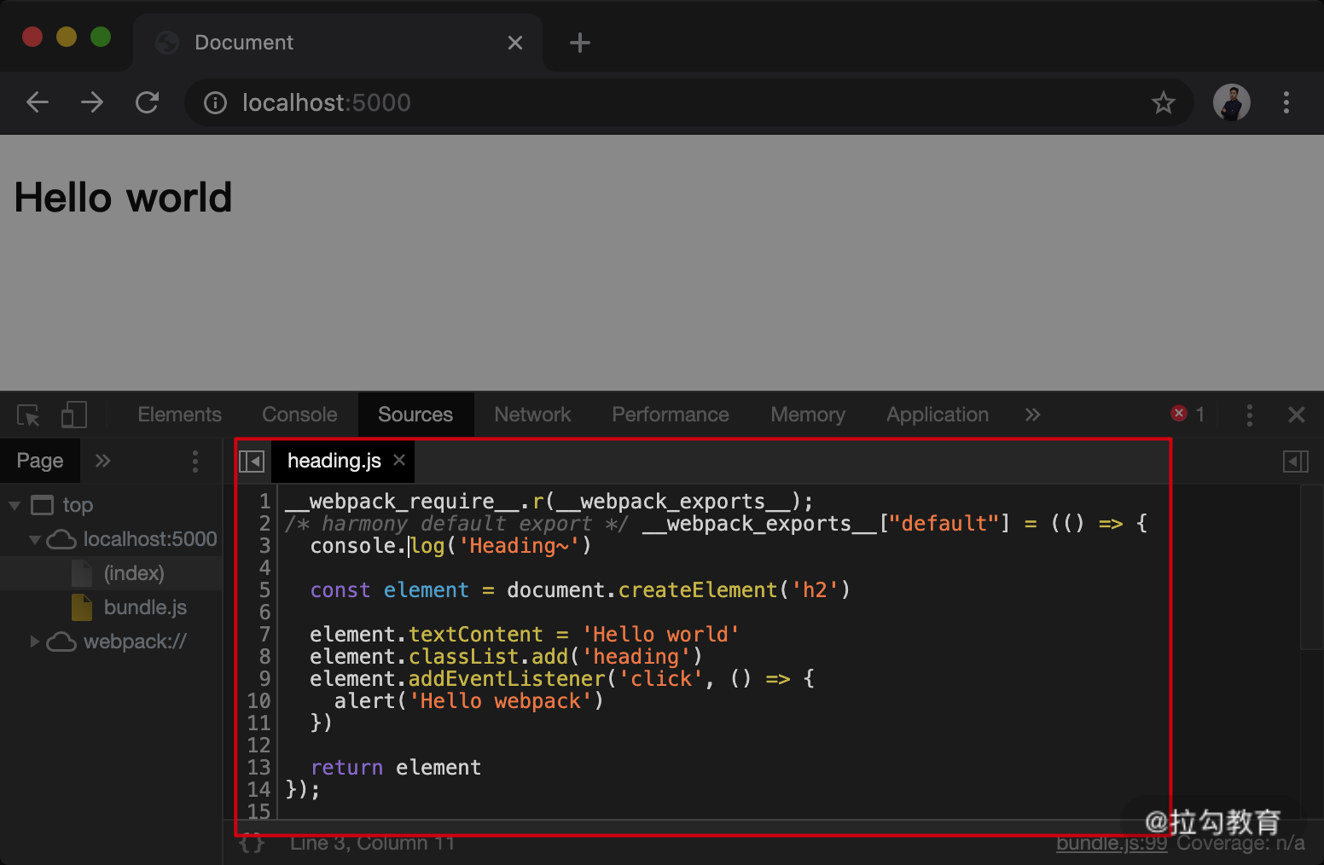Viewport: 1324px width, 865px height.
Task: Select the Page tab in navigator
Action: click(x=40, y=461)
